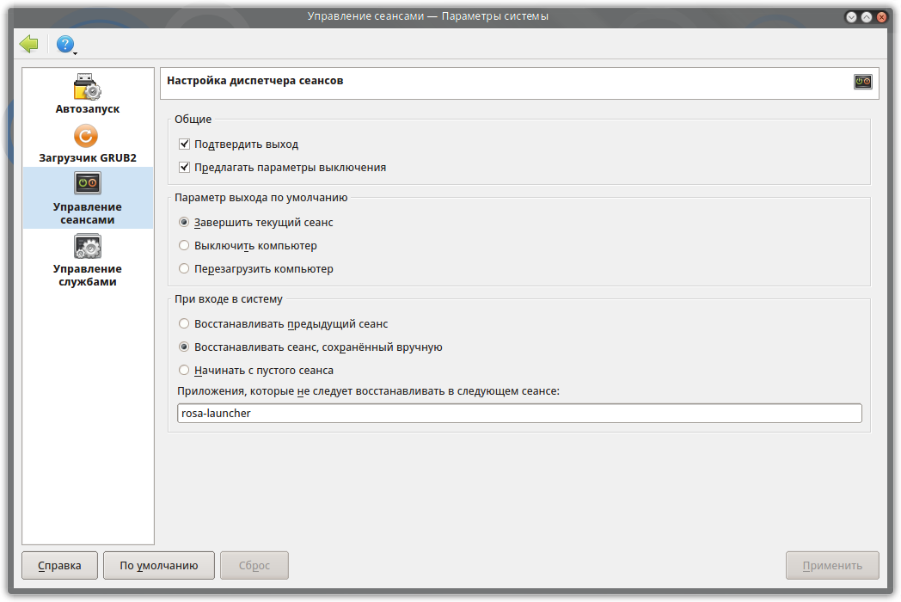The image size is (901, 602).
Task: Open the Автозапуск module icon
Action: click(x=88, y=88)
